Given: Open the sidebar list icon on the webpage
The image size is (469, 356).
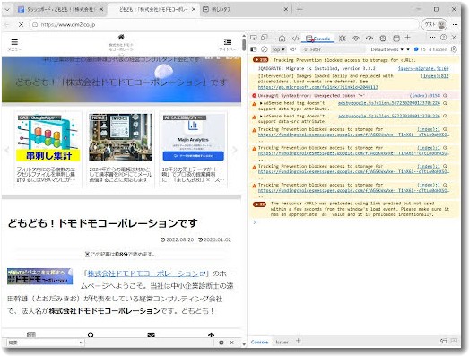Looking at the screenshot, I should pyautogui.click(x=228, y=41).
